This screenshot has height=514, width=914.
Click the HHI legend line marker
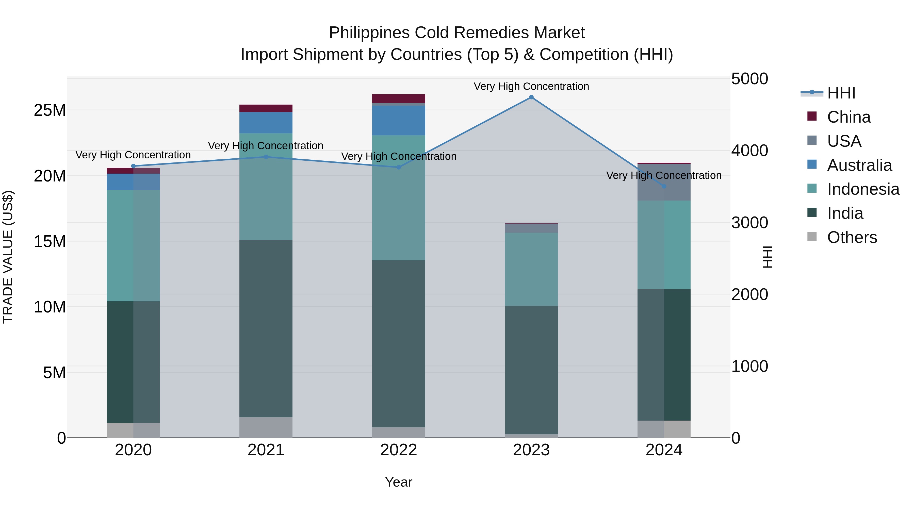[x=812, y=93]
